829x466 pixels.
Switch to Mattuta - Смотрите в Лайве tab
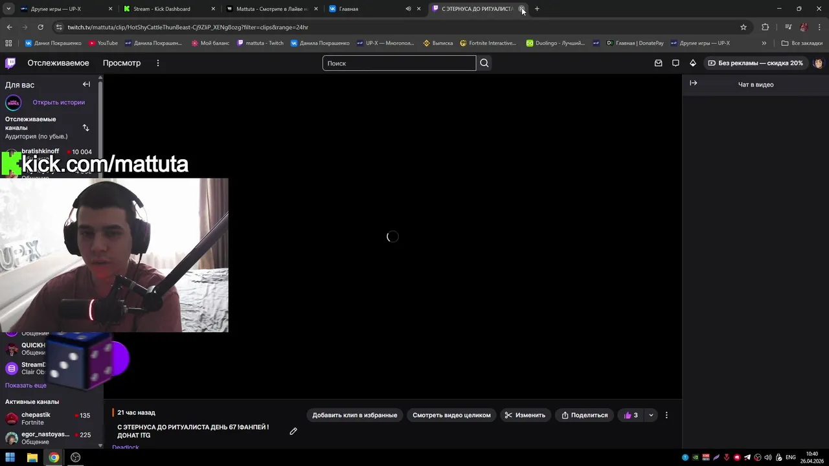tap(272, 9)
